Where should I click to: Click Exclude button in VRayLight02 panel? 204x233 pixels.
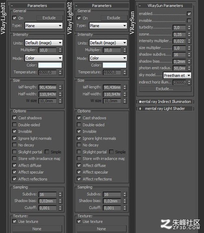pyautogui.click(x=114, y=18)
